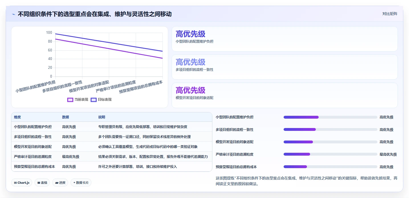
Task: Click the Chart.js chip
Action: tap(22, 183)
